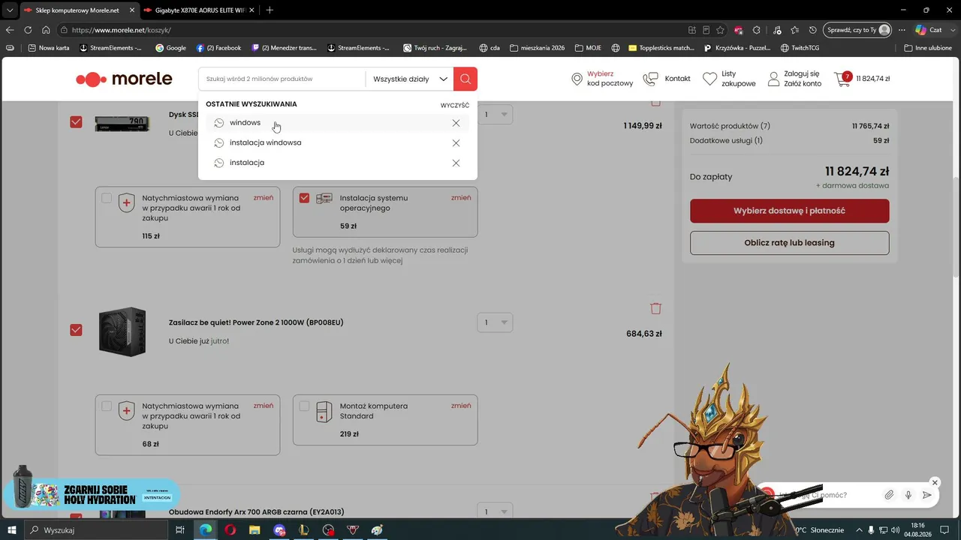Click Wybierz dostawę i płatność button
The height and width of the screenshot is (540, 961).
coord(789,211)
